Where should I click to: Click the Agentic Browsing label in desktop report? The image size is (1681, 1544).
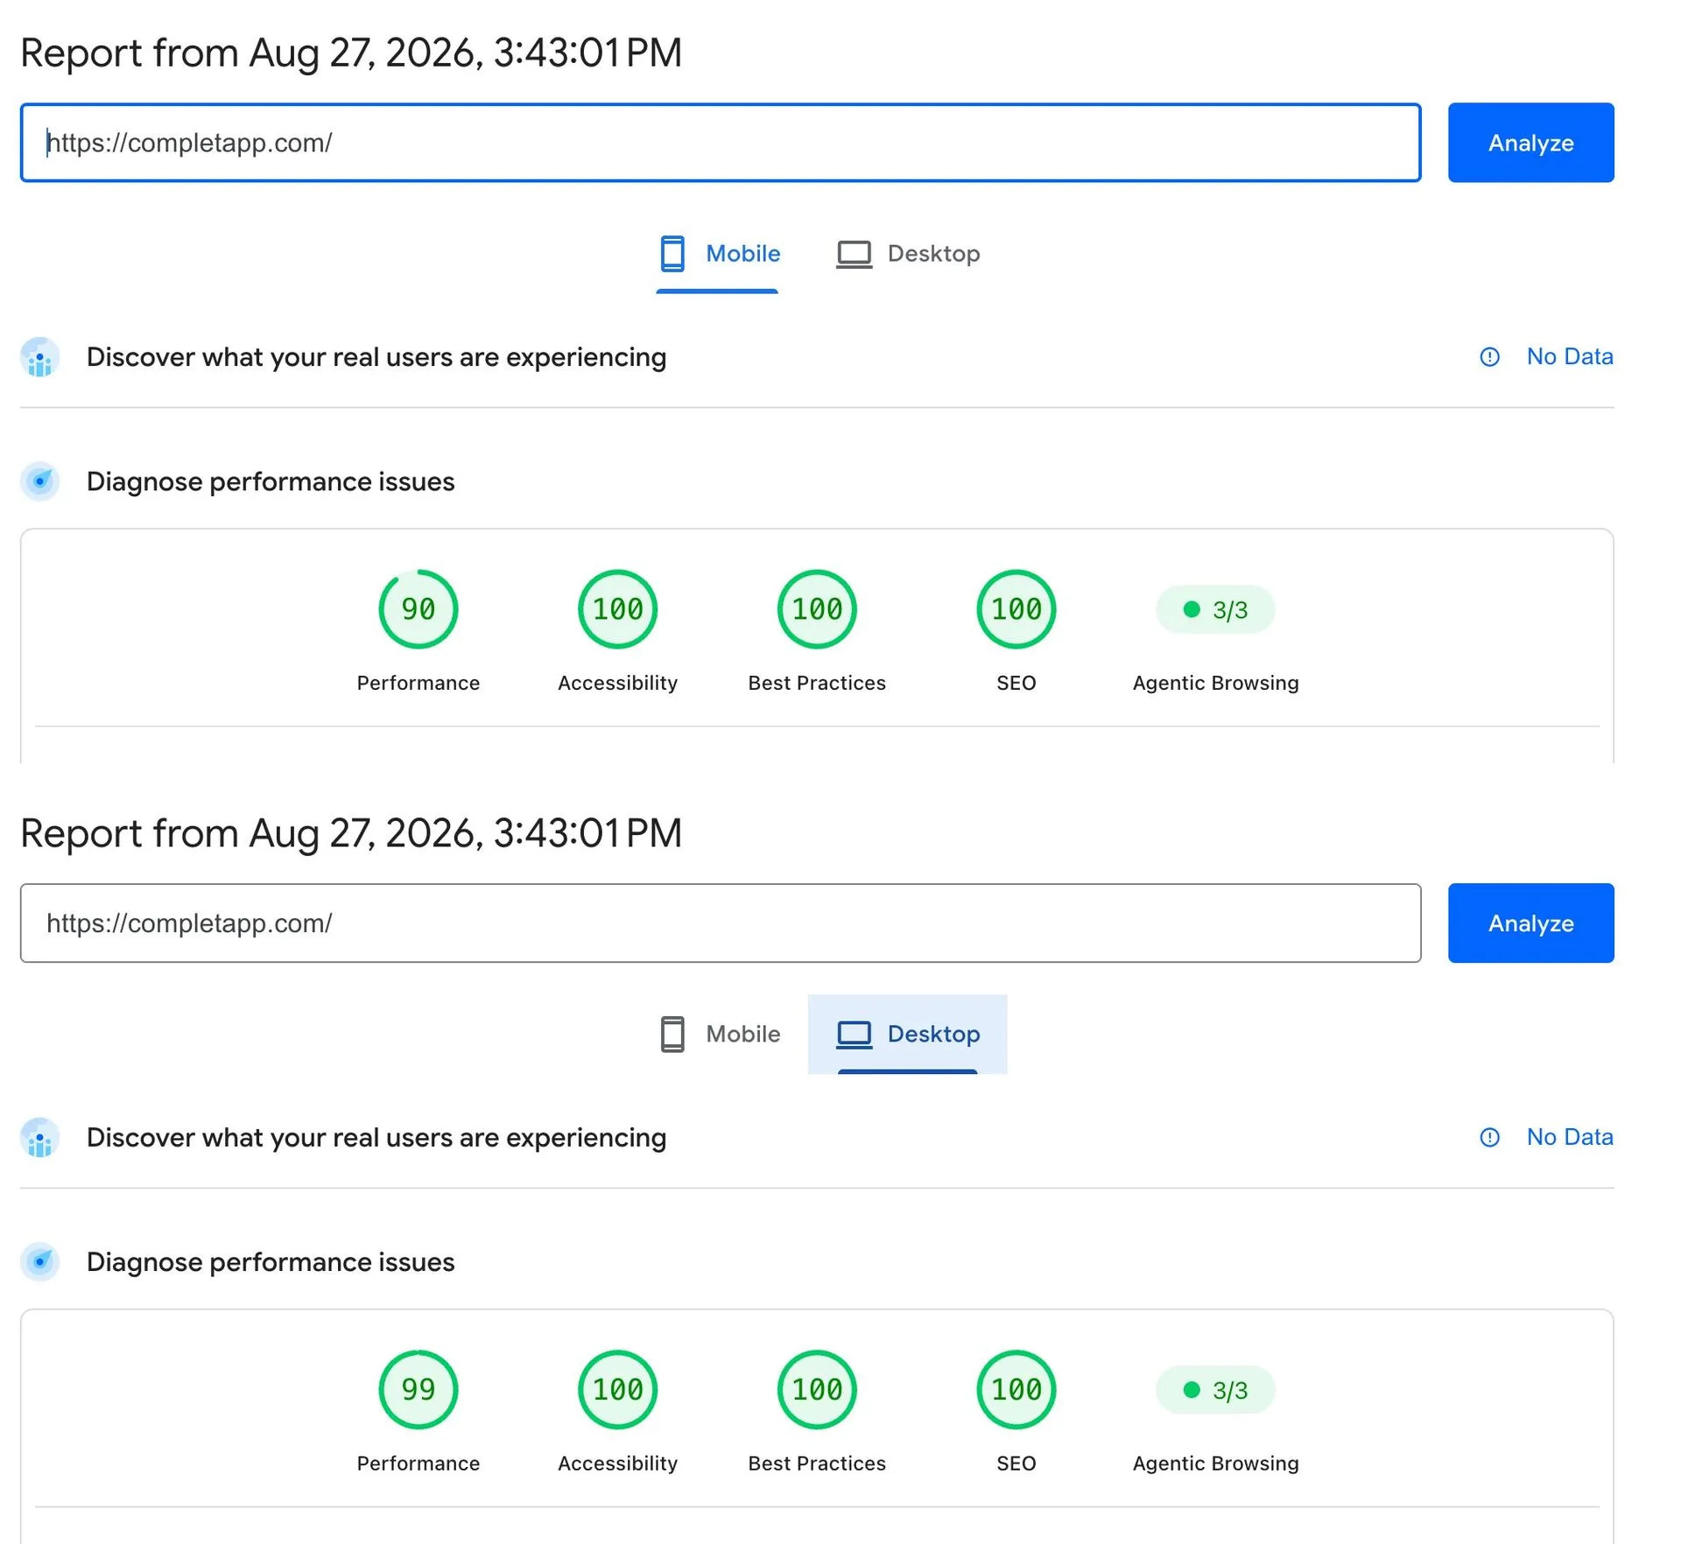(1215, 1463)
